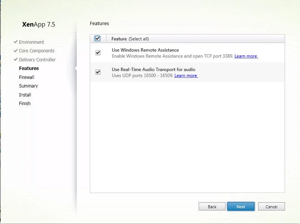Click the Environment completed checkmark icon
300x224 pixels.
pyautogui.click(x=16, y=42)
